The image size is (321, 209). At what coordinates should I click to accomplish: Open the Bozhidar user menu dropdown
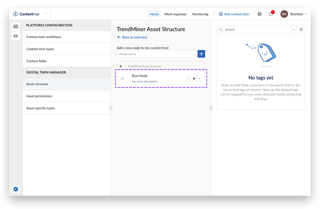(306, 14)
